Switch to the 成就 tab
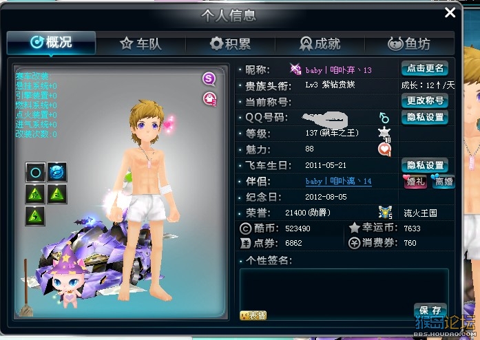Image resolution: width=480 pixels, height=340 pixels. click(x=320, y=44)
